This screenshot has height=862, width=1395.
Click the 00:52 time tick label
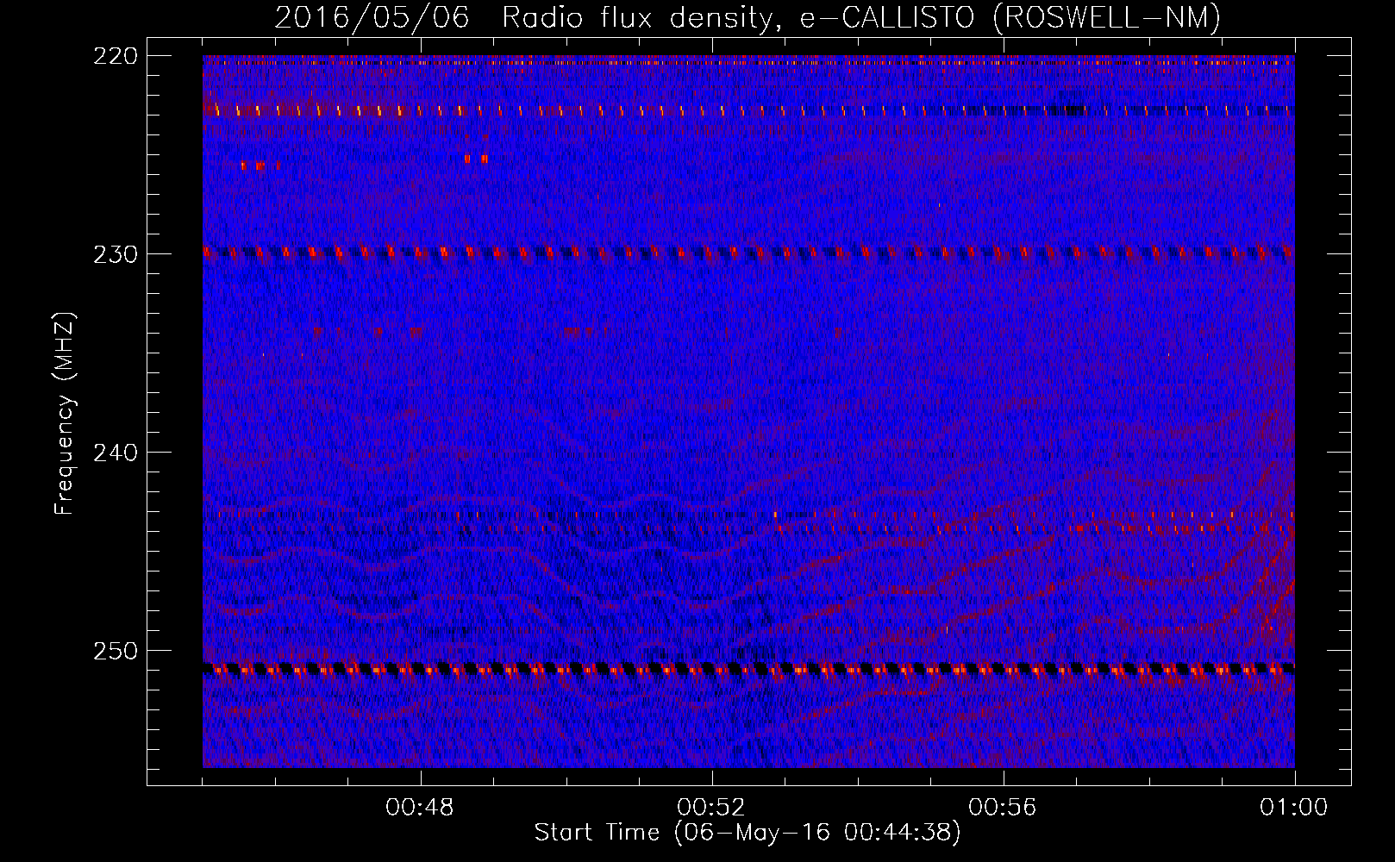pos(711,808)
